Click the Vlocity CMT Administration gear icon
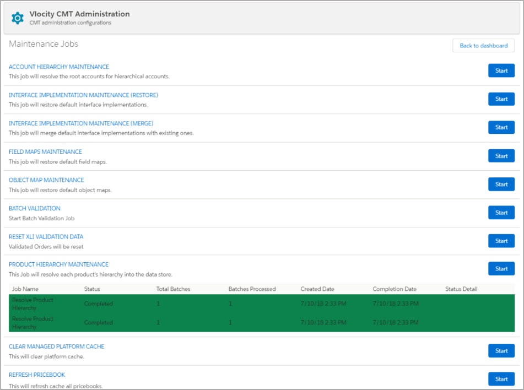 [18, 18]
